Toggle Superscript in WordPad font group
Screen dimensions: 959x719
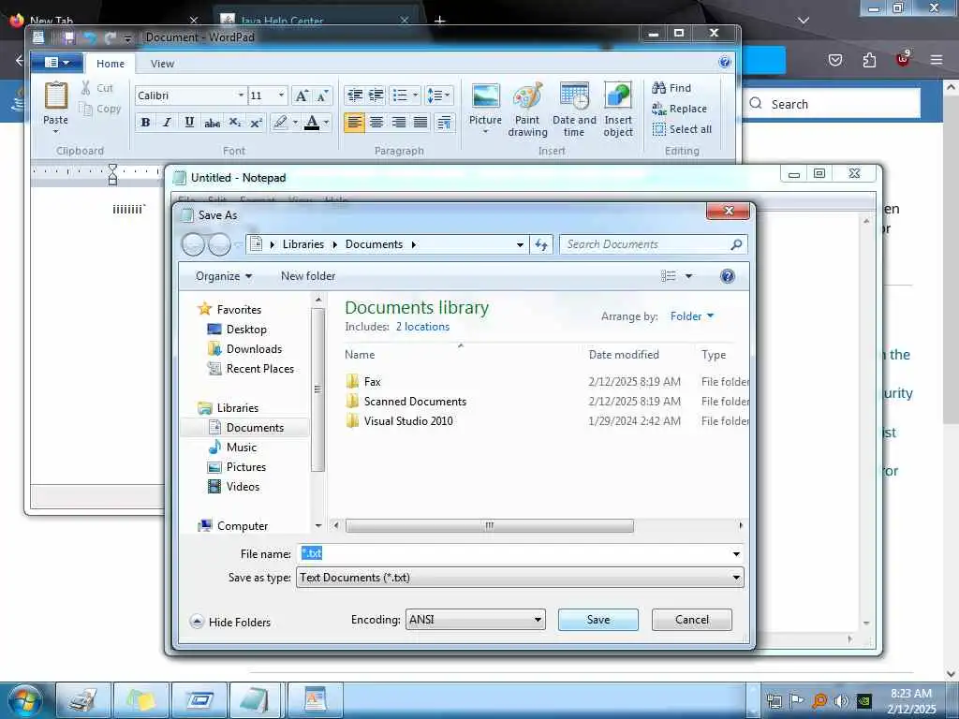pos(257,123)
